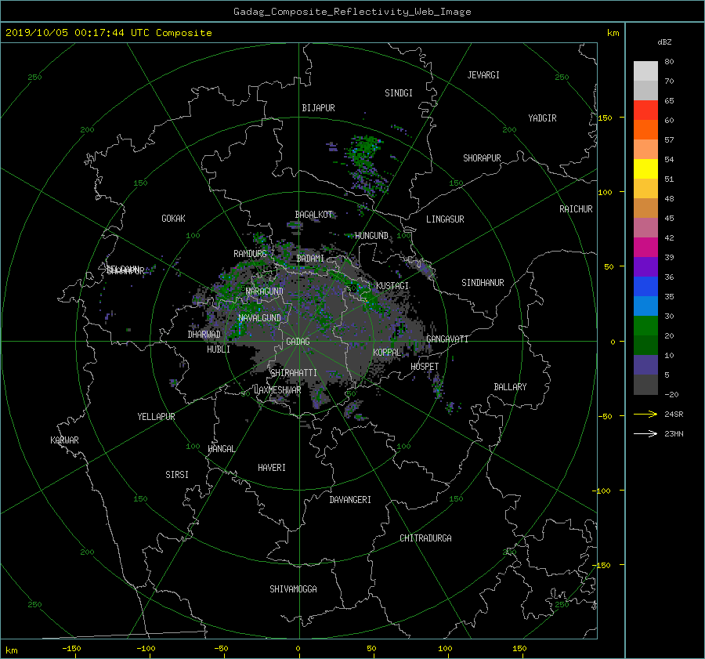Click the yellow 24SR arrow legend icon
This screenshot has width=705, height=659.
pyautogui.click(x=645, y=414)
